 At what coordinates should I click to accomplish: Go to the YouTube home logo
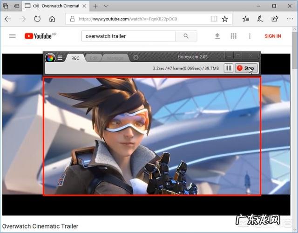pyautogui.click(x=38, y=36)
